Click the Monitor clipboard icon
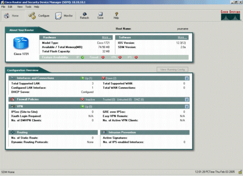 point(58,16)
